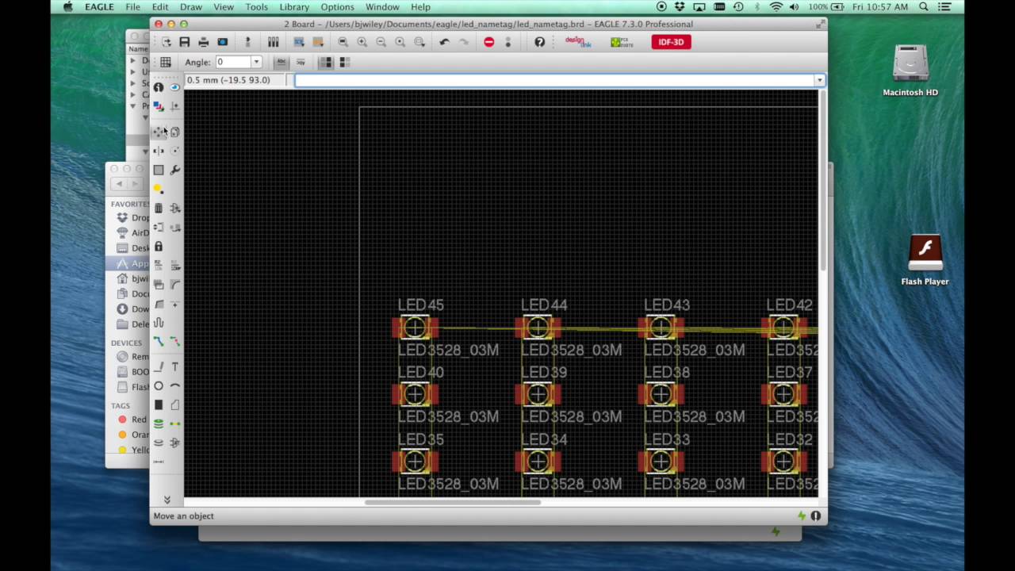Click the Angle value field
Screen dimensions: 1015x571
[233, 62]
